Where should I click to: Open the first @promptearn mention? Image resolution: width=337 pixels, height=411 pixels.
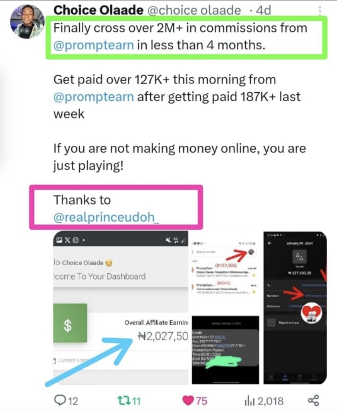94,45
